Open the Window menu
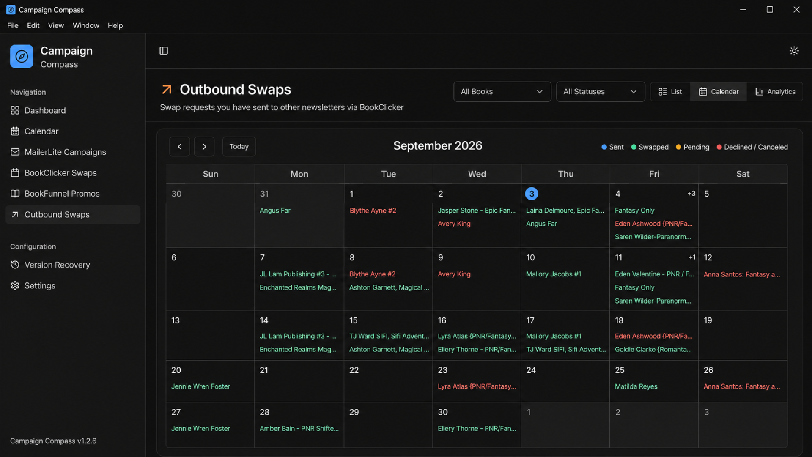This screenshot has height=457, width=812. coord(86,25)
